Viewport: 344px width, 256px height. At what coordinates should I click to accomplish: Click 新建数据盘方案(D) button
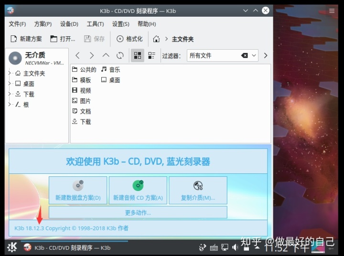78,190
